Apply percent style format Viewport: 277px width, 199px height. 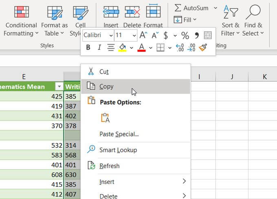point(185,35)
